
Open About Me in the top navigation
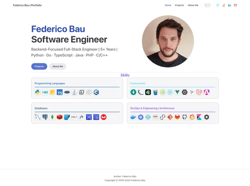click(193, 5)
